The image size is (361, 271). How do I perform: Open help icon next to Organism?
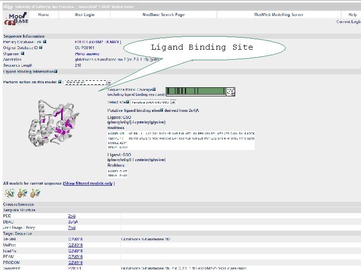tap(23, 54)
